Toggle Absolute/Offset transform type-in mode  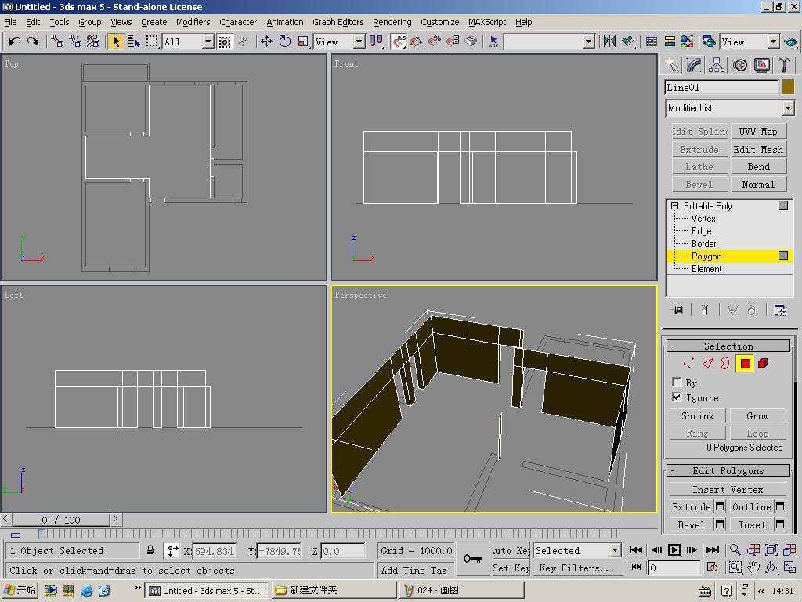(173, 551)
